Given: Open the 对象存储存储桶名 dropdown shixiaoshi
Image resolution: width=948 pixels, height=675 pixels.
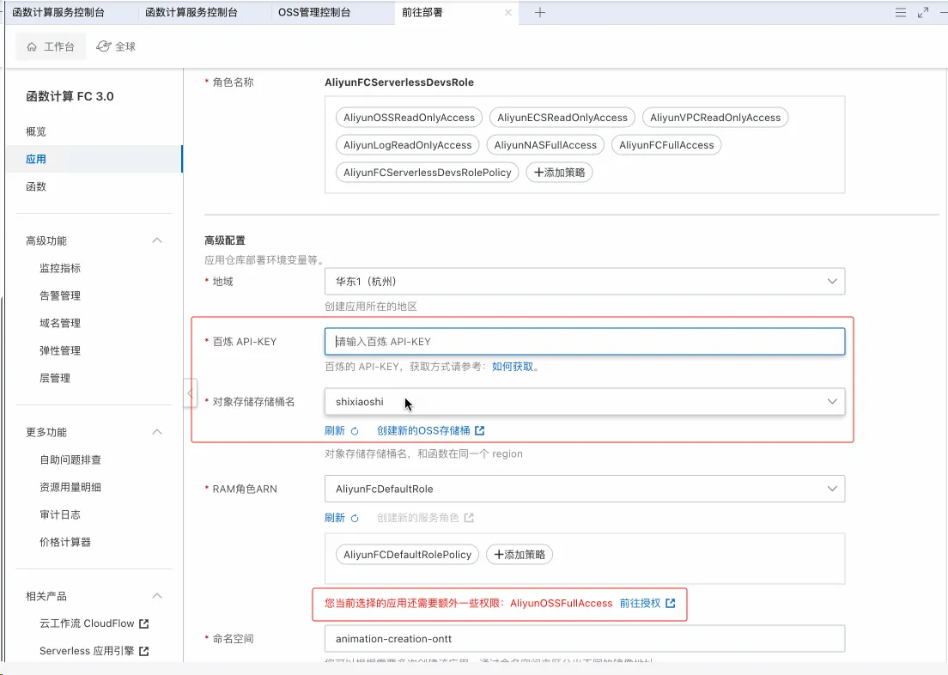Looking at the screenshot, I should (x=585, y=402).
